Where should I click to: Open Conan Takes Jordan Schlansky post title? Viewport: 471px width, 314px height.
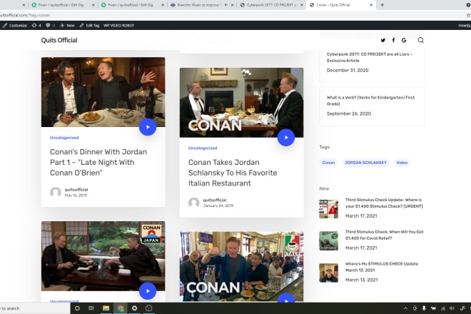click(x=233, y=173)
